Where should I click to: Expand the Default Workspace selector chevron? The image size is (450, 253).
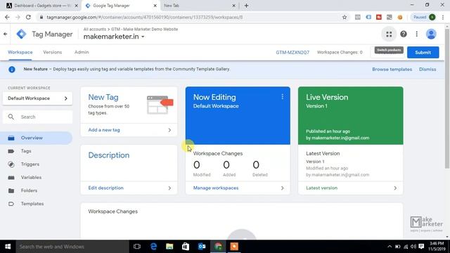pyautogui.click(x=65, y=98)
